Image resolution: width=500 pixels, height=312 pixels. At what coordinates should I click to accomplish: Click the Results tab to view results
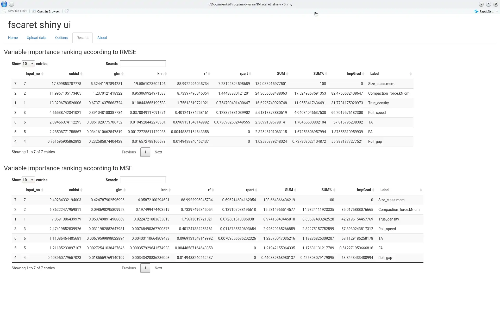(83, 38)
